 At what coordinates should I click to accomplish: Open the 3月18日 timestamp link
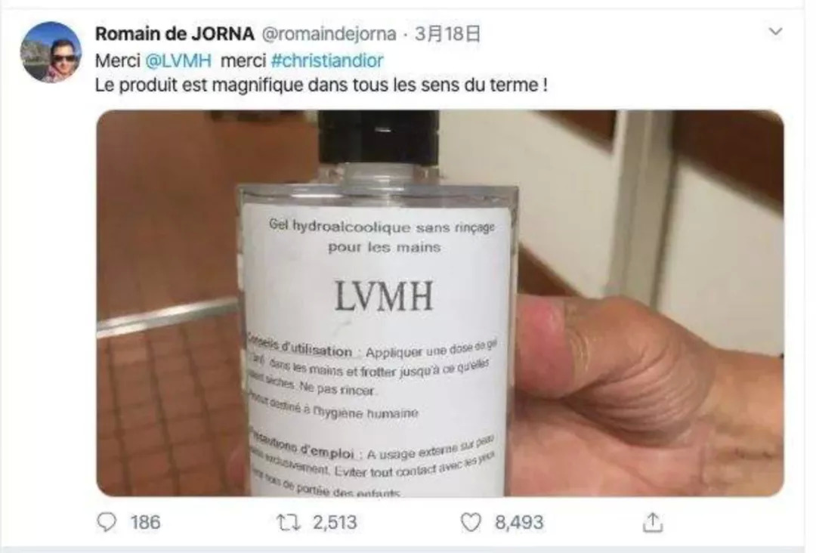[447, 34]
